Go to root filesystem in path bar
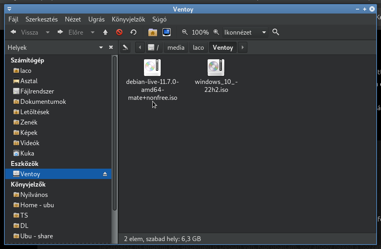Screen dimensions: 381x249 tap(154, 47)
